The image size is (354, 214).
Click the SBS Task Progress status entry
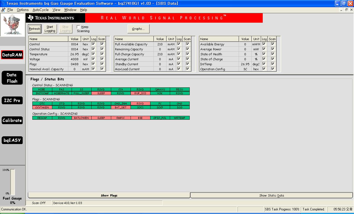tap(282, 209)
